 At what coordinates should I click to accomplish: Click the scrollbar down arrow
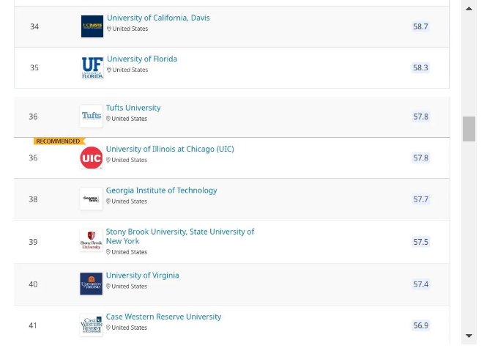point(469,336)
